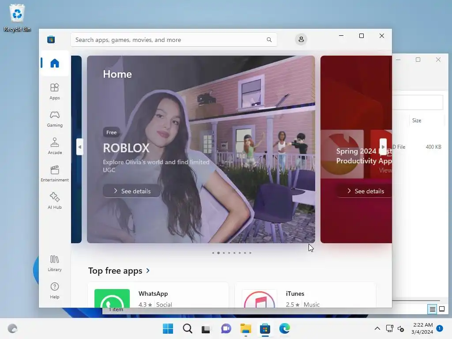Open the Recycle Bin desktop icon
The height and width of the screenshot is (339, 452).
(x=17, y=18)
